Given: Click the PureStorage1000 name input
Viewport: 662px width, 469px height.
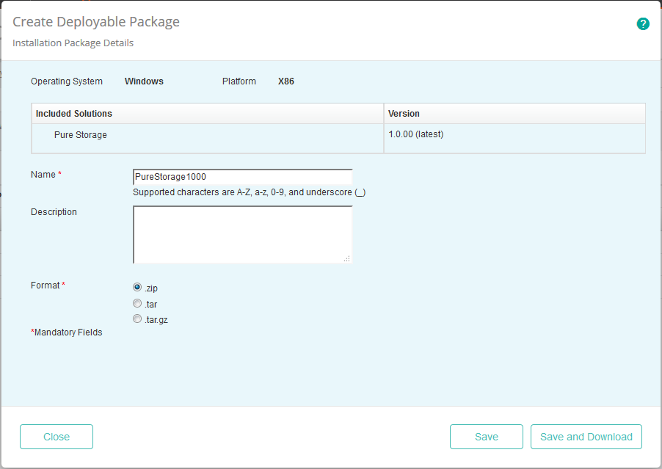Looking at the screenshot, I should (x=242, y=176).
